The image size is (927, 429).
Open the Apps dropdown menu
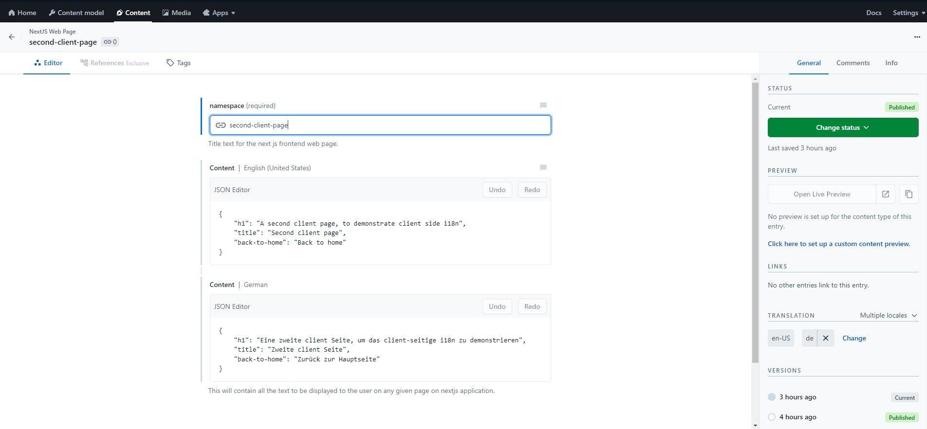pos(219,13)
